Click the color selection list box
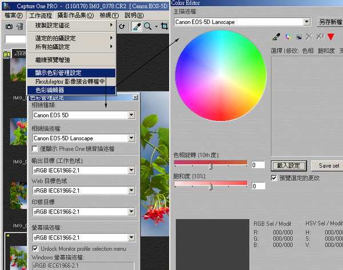 pos(307,106)
